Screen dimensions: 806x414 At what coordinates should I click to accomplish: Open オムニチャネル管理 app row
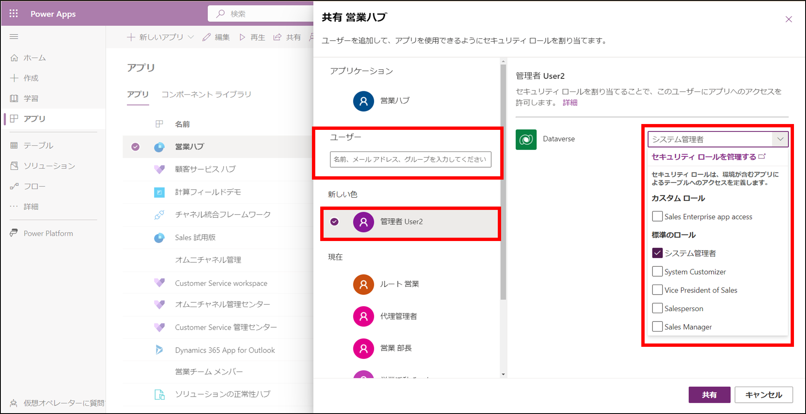pyautogui.click(x=208, y=260)
